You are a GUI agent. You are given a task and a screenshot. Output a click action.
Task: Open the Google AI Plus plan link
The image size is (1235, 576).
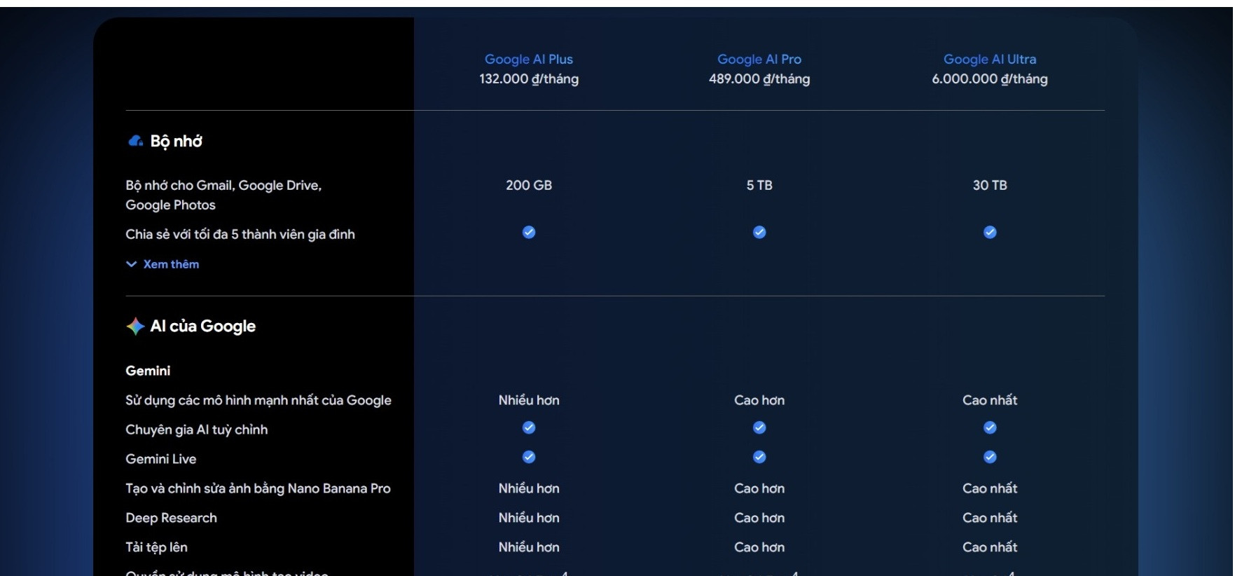[x=529, y=60]
